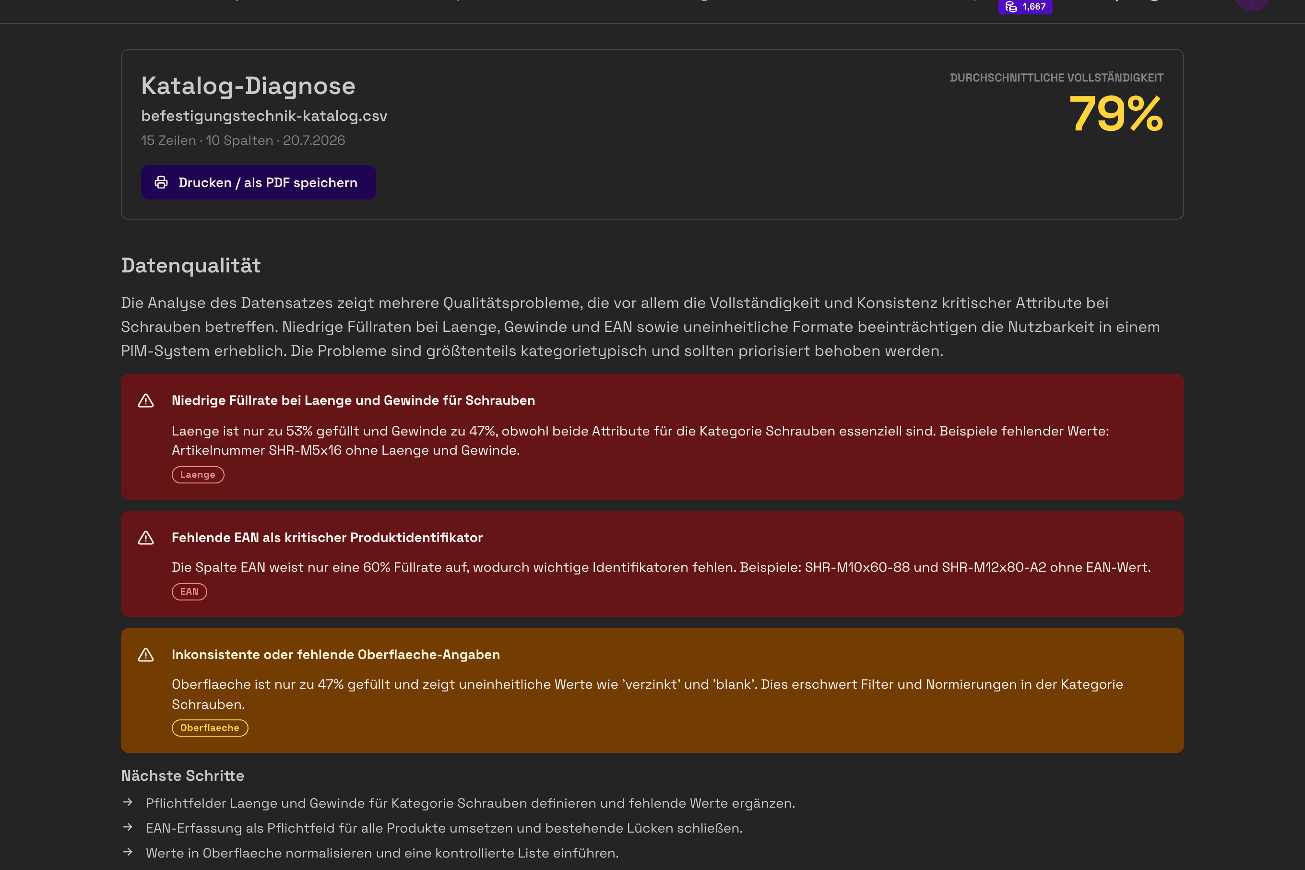
Task: Click the Katalog-Diagnose heading
Action: (248, 86)
